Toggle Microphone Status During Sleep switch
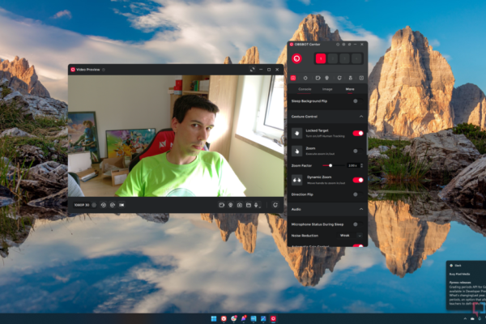 tap(358, 224)
